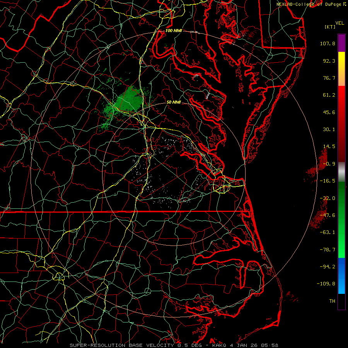Click the 14.5 velocity label
The width and height of the screenshot is (348, 348).
[x=329, y=147]
